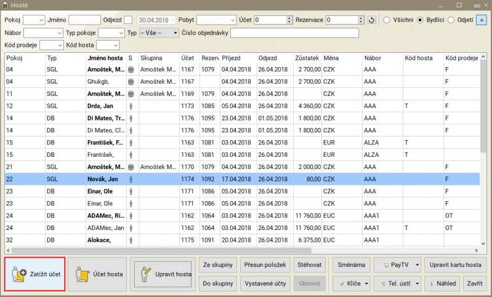Toggle the Odjezd checkbox
The height and width of the screenshot is (297, 492).
pos(128,20)
